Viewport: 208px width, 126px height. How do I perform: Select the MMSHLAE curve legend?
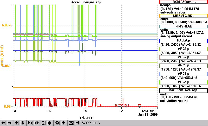(x=184, y=26)
